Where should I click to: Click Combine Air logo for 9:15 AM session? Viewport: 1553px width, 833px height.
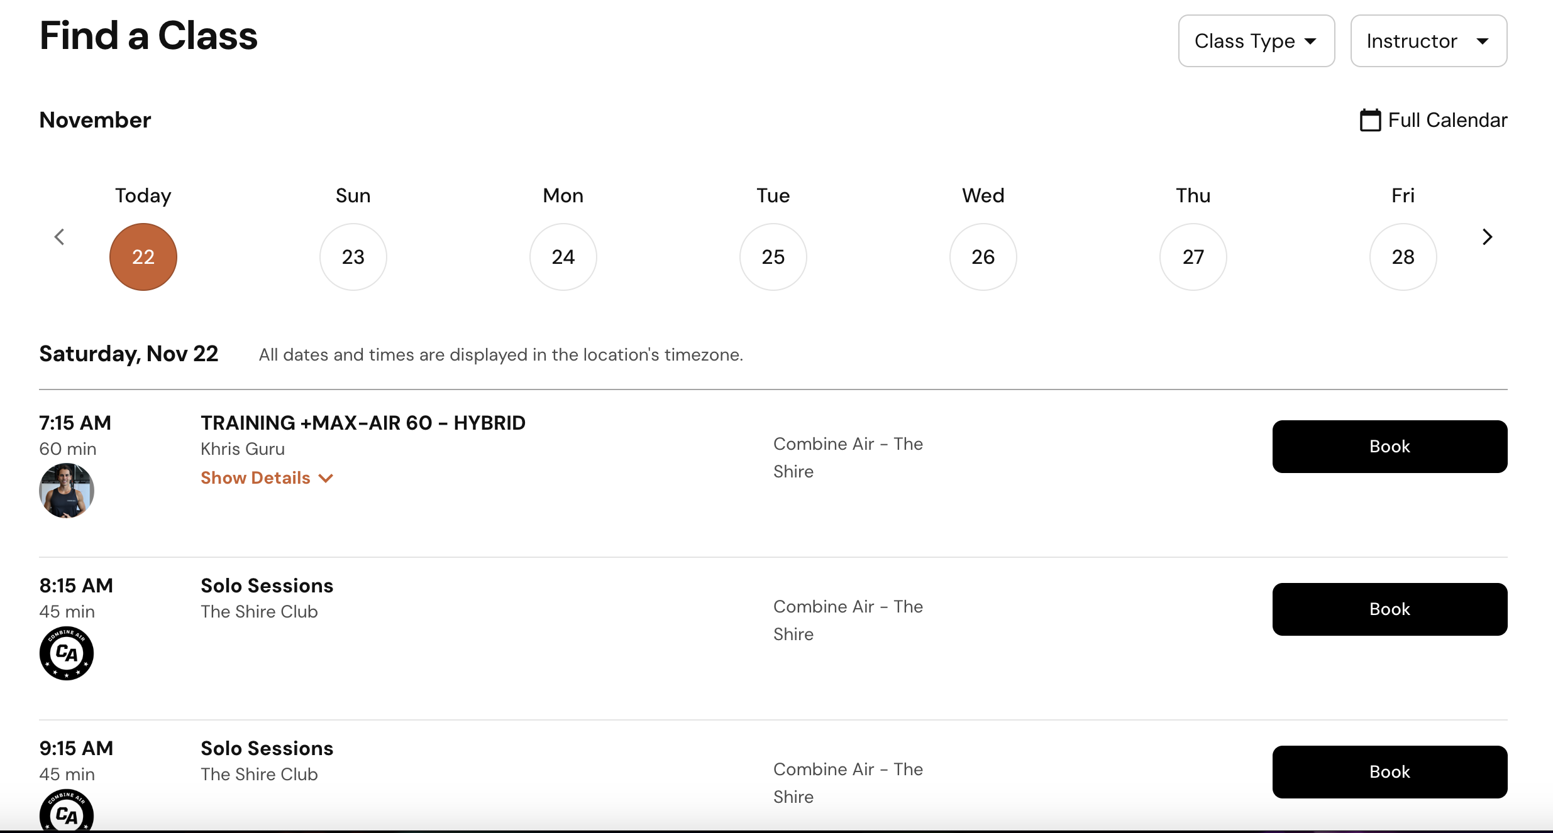coord(67,812)
